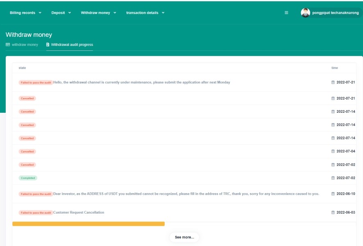The width and height of the screenshot is (363, 246).
Task: Open the hamburger menu icon
Action: [286, 13]
